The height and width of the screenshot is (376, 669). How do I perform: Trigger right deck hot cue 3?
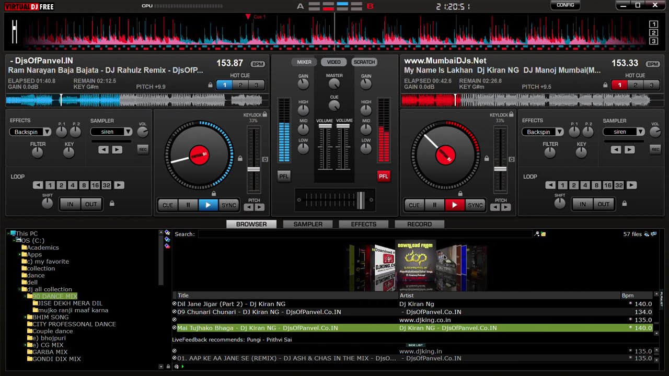[x=651, y=85]
